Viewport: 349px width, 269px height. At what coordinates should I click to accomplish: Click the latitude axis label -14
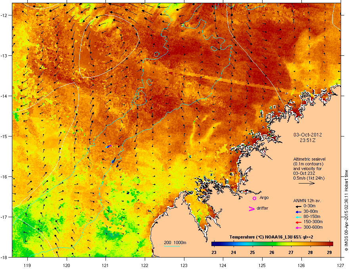click(4, 96)
